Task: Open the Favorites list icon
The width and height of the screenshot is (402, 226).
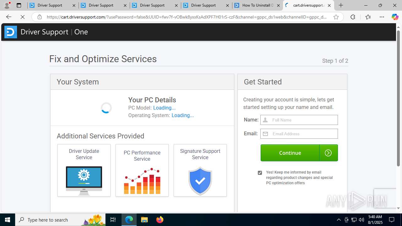Action: click(368, 17)
